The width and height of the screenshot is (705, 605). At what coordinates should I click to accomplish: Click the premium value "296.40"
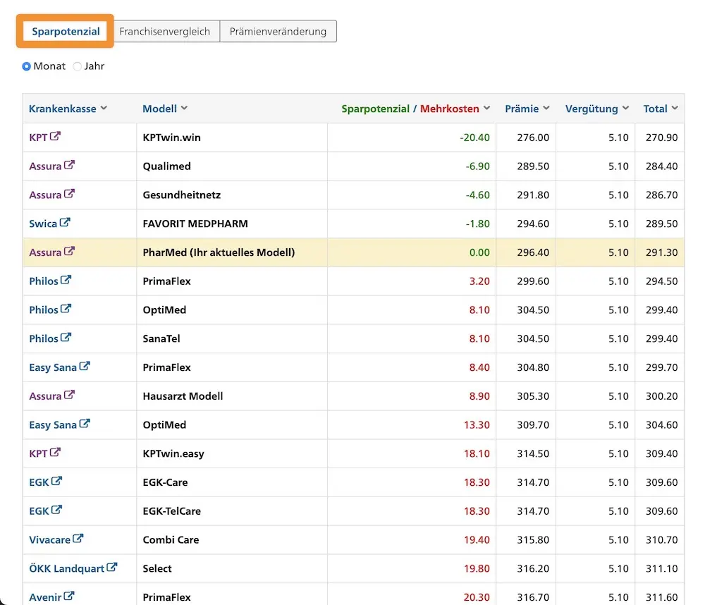[x=533, y=252]
